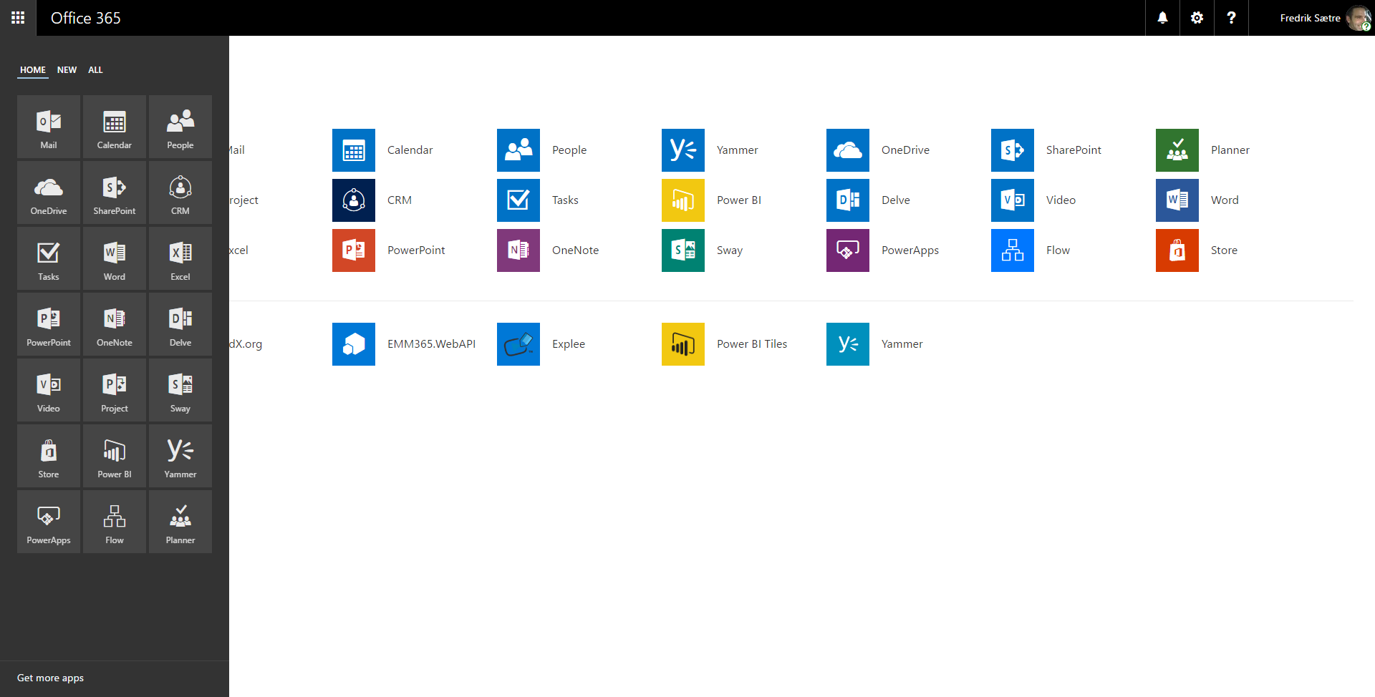Open the settings gear icon
This screenshot has height=697, width=1375.
[1197, 18]
